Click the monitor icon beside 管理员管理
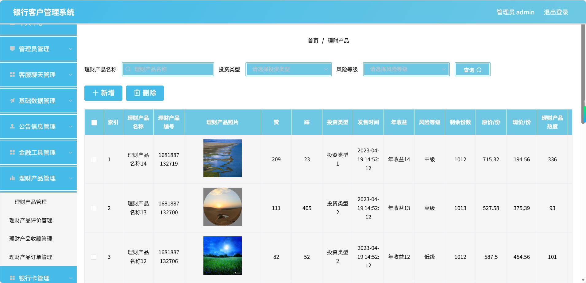The height and width of the screenshot is (283, 586). tap(12, 49)
